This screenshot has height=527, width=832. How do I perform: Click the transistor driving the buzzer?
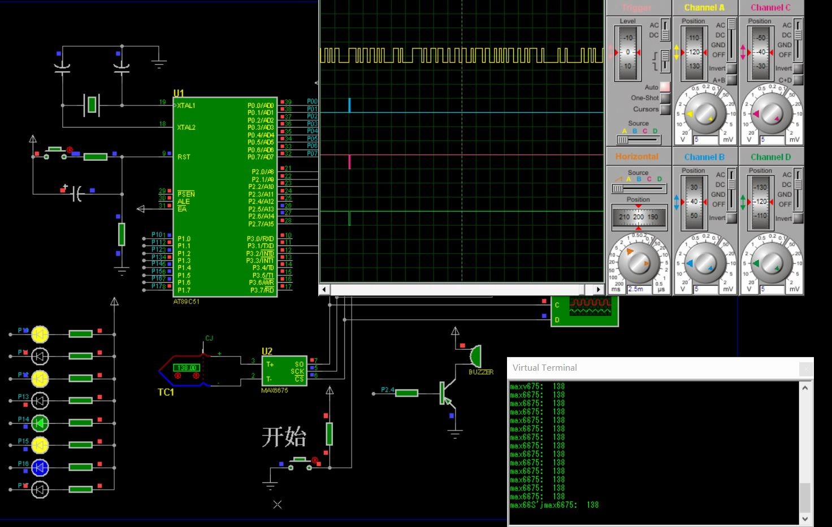[x=448, y=393]
